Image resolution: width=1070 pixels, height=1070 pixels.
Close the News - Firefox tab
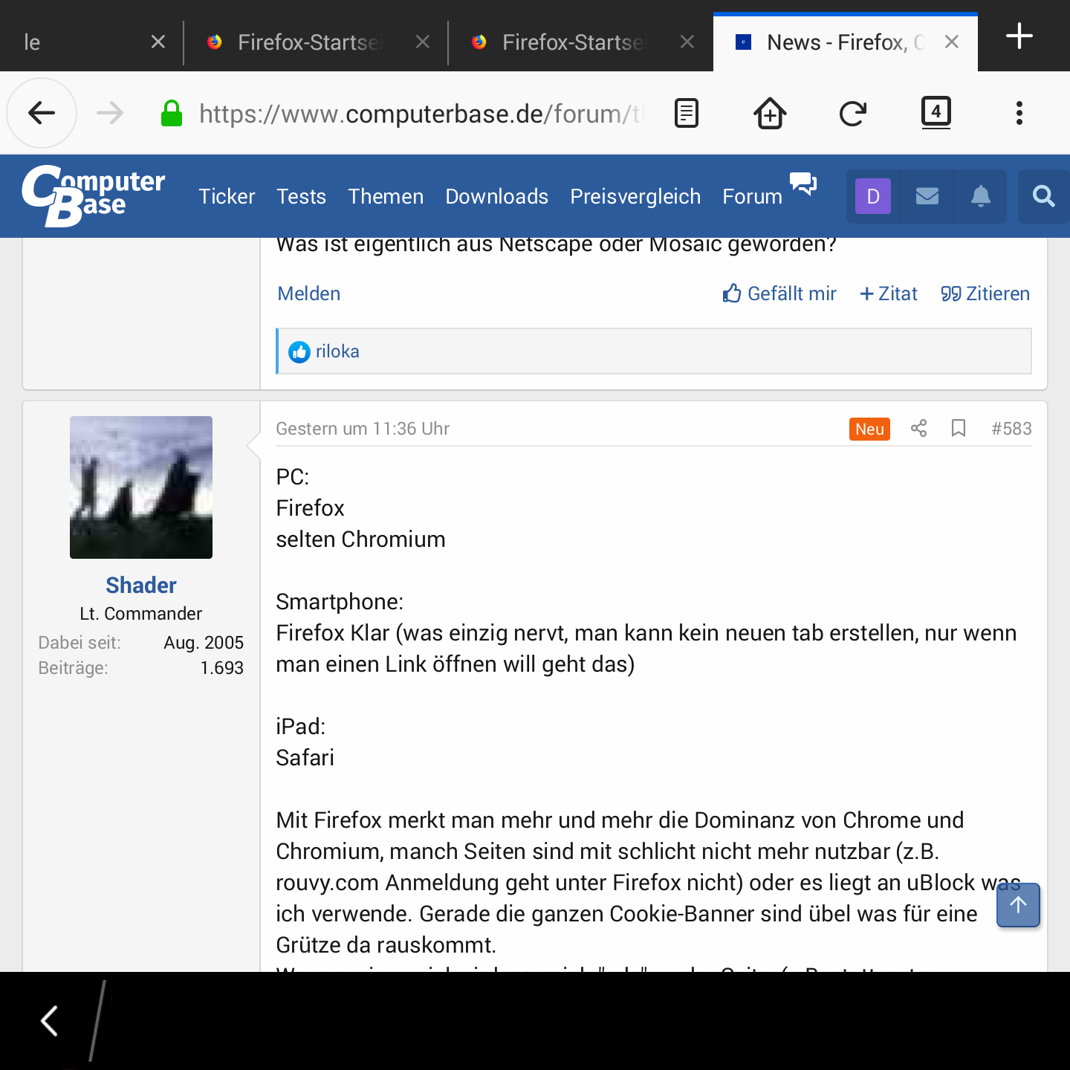click(951, 42)
